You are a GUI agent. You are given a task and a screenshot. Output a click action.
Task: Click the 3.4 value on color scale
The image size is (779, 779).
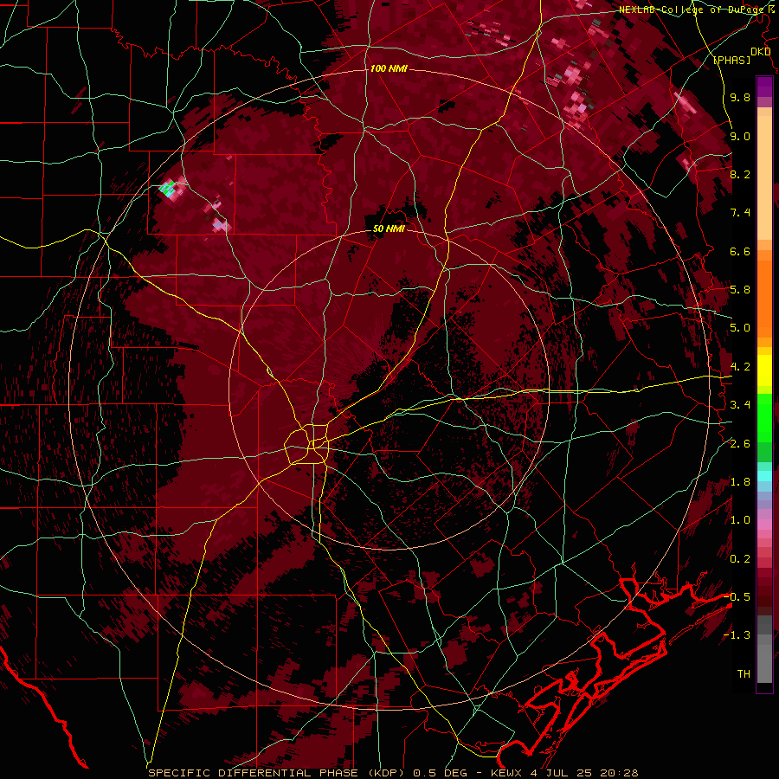point(740,405)
